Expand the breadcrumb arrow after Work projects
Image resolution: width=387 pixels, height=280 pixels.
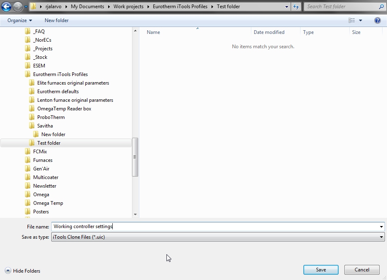[148, 7]
